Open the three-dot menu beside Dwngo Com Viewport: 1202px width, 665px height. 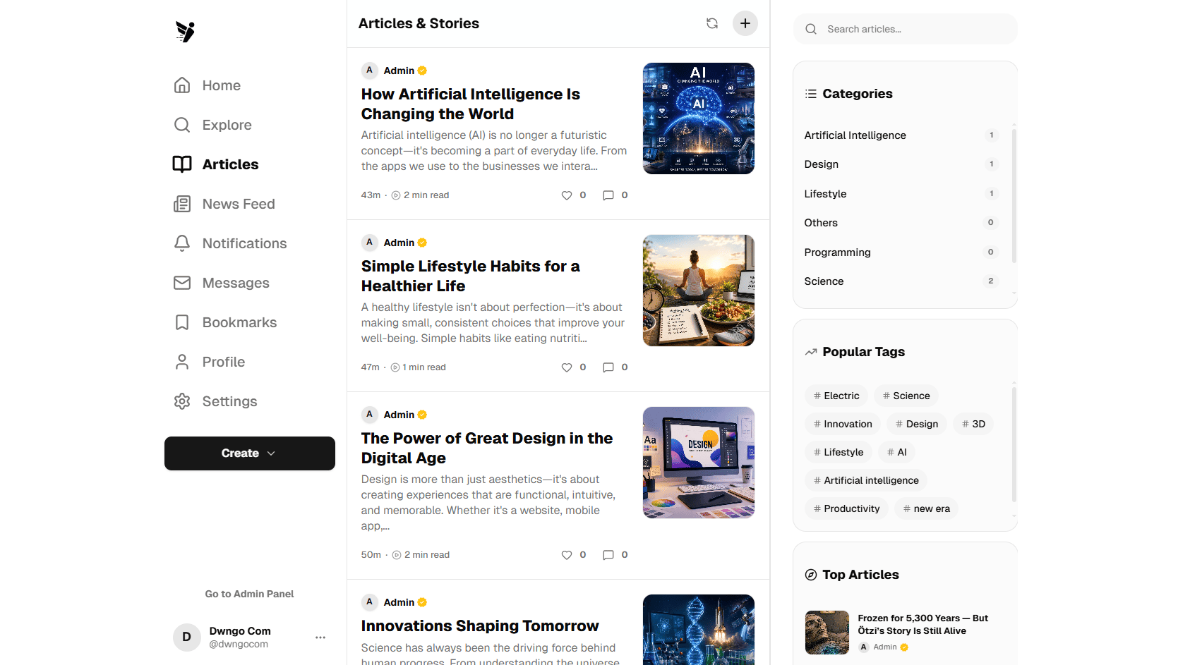pyautogui.click(x=320, y=637)
